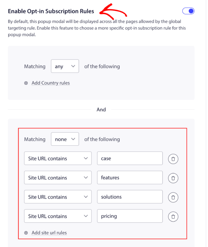Click the input field containing 'pricing'

coord(129,216)
